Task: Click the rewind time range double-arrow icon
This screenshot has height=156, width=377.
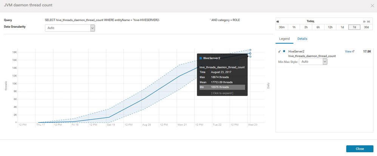Action: click(x=278, y=22)
